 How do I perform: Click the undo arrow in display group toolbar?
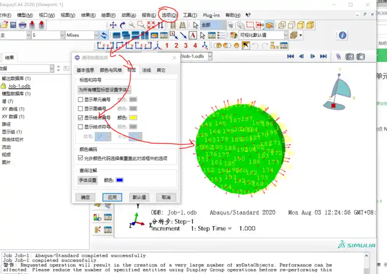[x=256, y=45]
